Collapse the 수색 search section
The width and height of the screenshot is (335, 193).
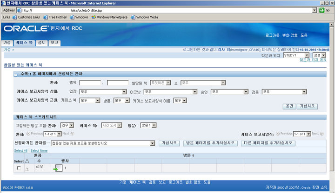coord(16,74)
